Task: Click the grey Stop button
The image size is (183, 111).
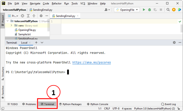Action: 161,10
